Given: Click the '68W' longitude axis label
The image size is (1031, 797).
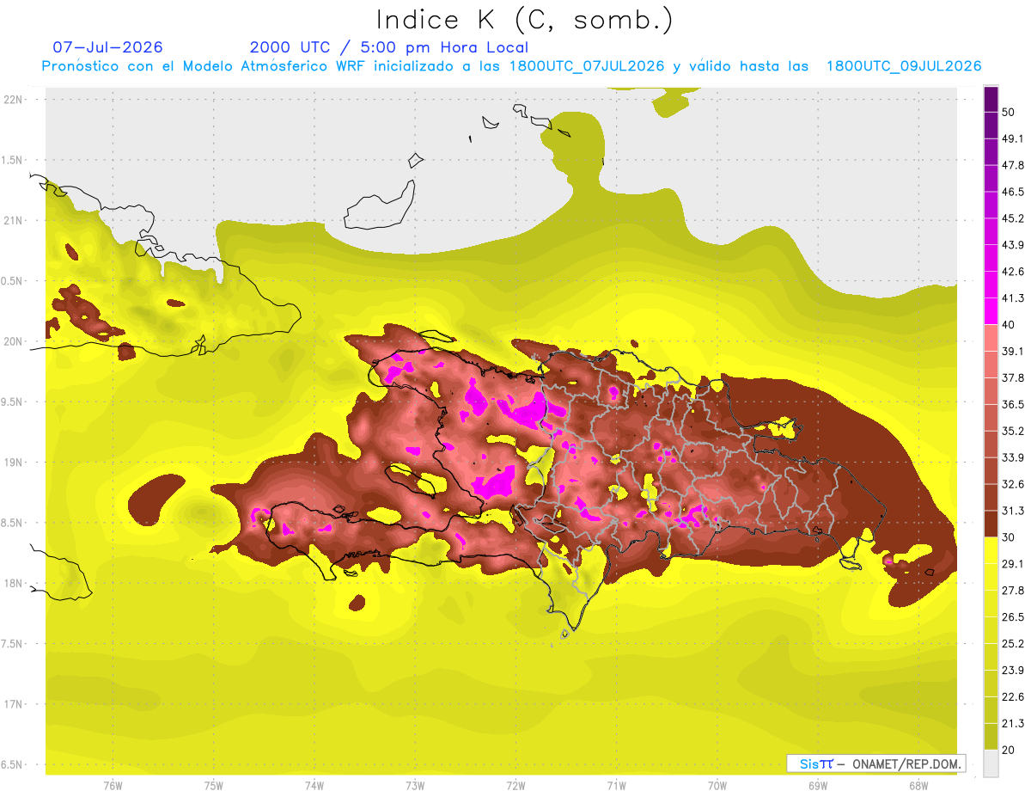Looking at the screenshot, I should pyautogui.click(x=918, y=786).
